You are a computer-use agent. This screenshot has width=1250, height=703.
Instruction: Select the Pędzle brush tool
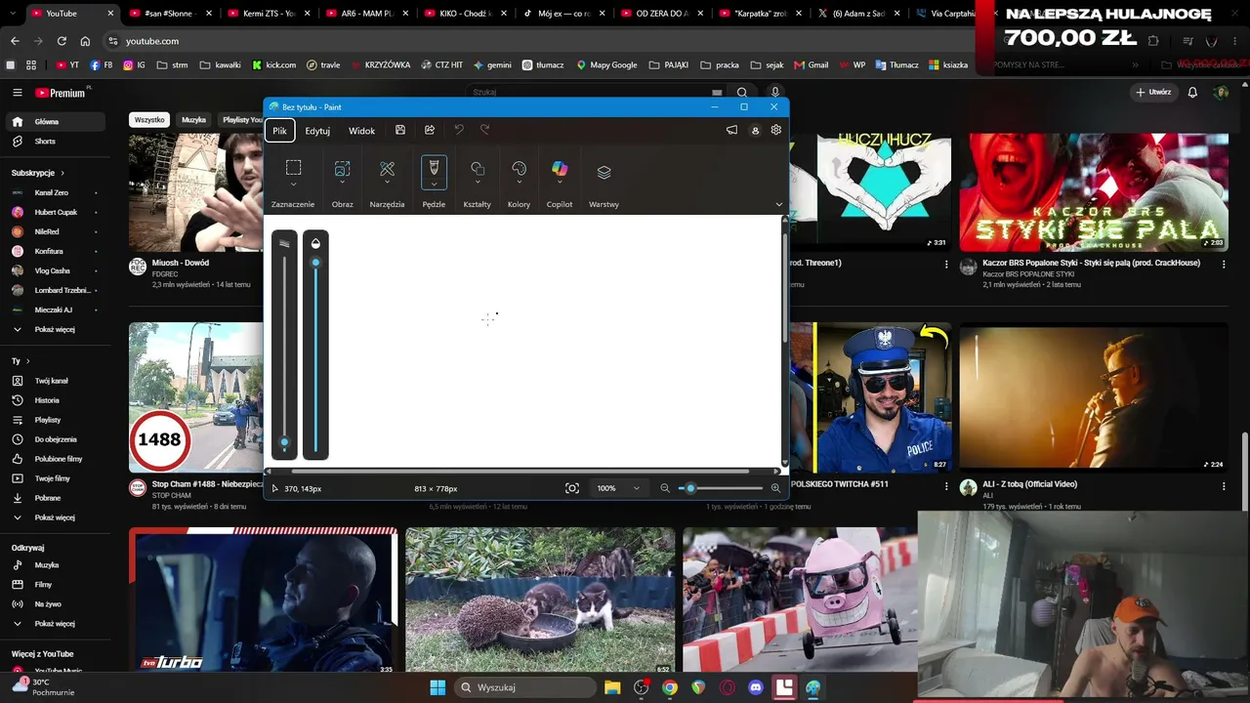(435, 168)
